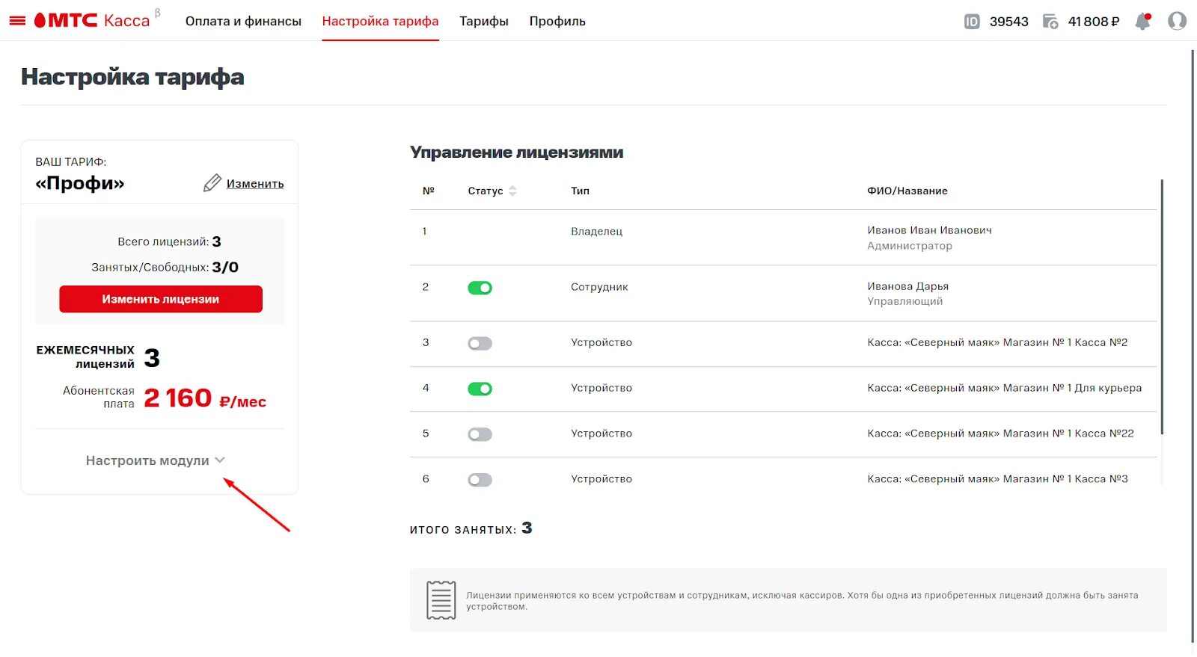Open the user profile avatar
Screen dimensions: 1197x657
click(1177, 21)
